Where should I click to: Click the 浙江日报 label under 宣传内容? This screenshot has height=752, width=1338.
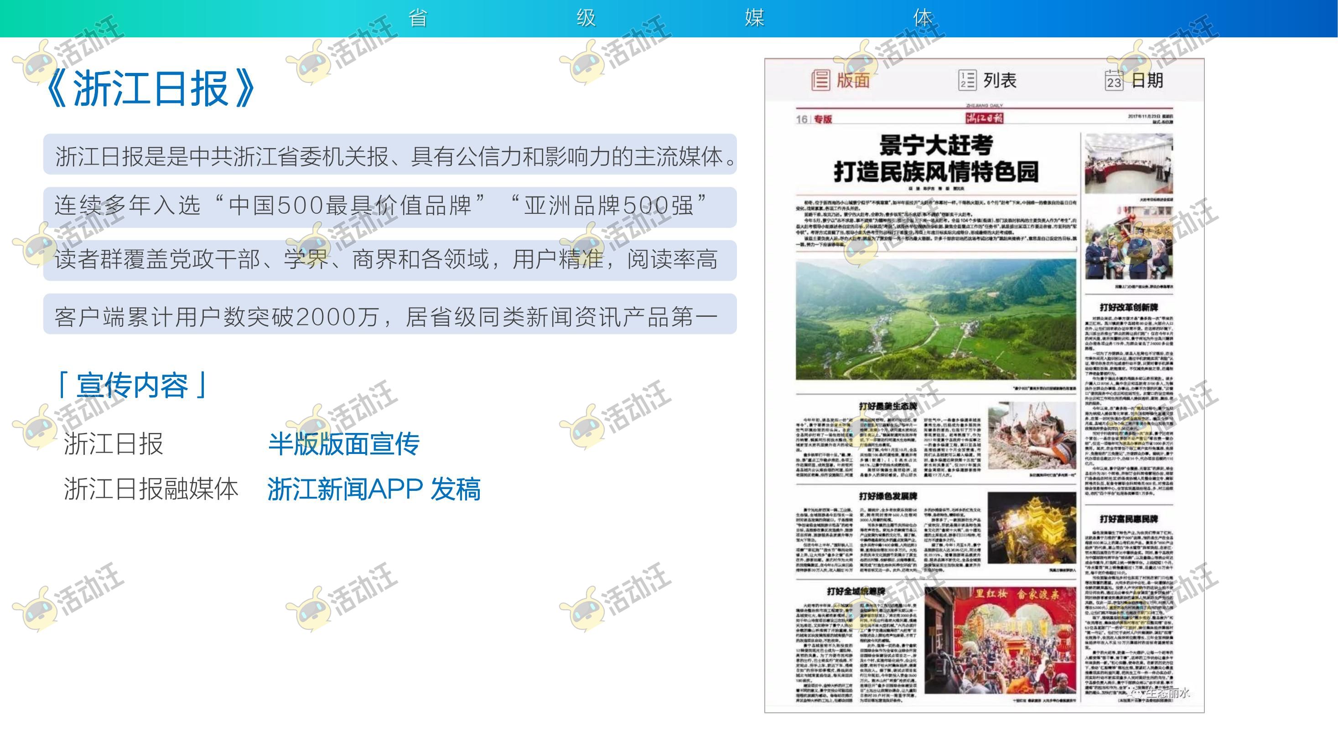click(113, 444)
